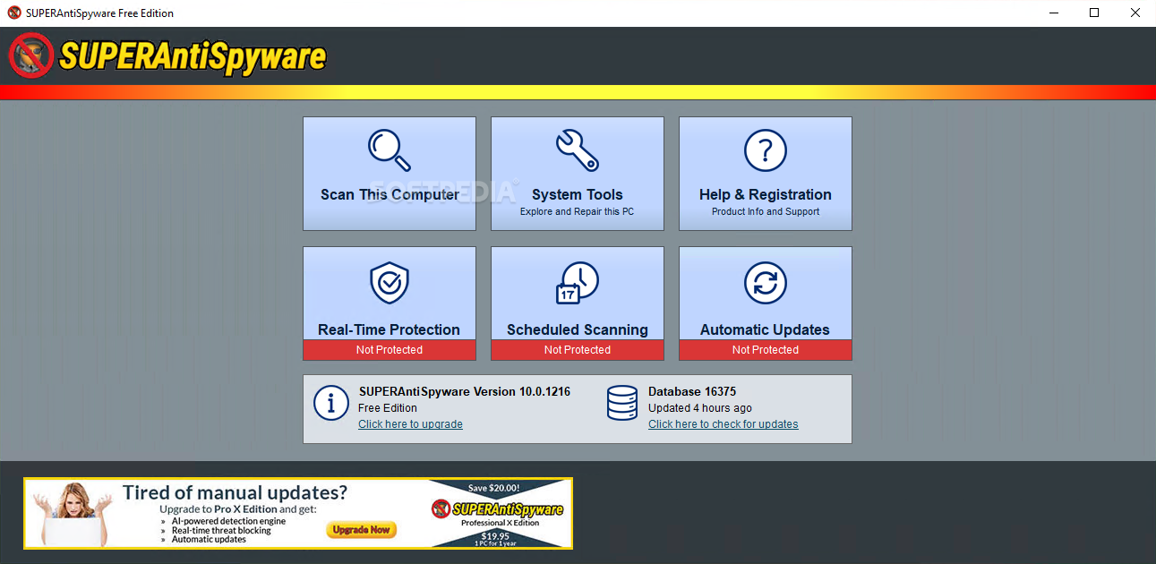The image size is (1156, 564).
Task: Click the circular arrows update icon
Action: [766, 284]
